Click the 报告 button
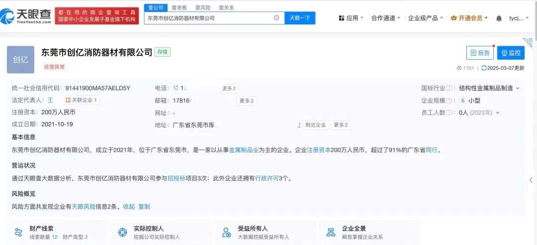Screen dimensions: 537x245 [x=480, y=53]
